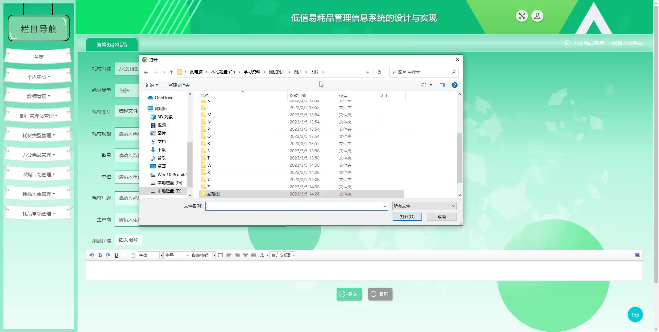Viewport: 659px width, 332px height.
Task: Click the 在 图片 中搜索 search box
Action: coord(424,72)
